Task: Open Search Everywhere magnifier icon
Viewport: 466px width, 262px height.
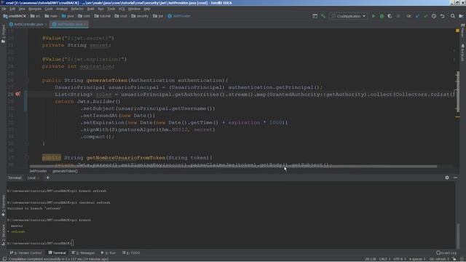Action: [x=453, y=16]
